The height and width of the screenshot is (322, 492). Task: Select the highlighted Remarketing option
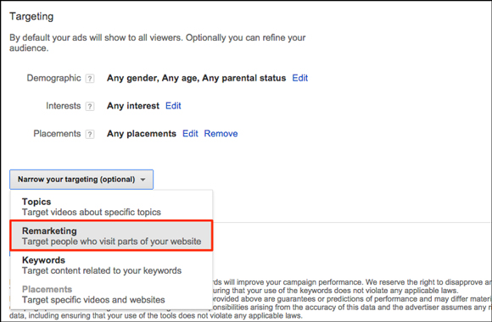111,236
